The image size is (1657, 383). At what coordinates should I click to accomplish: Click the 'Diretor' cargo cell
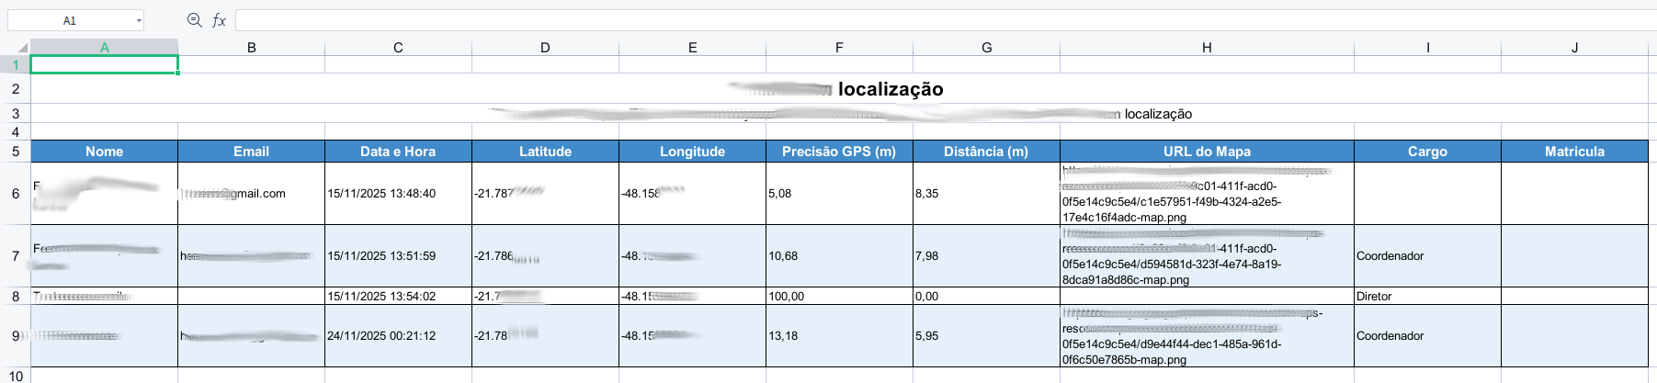point(1427,296)
